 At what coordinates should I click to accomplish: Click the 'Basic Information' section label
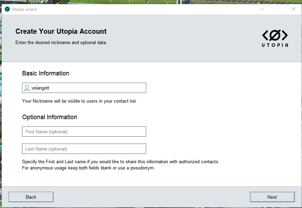46,73
